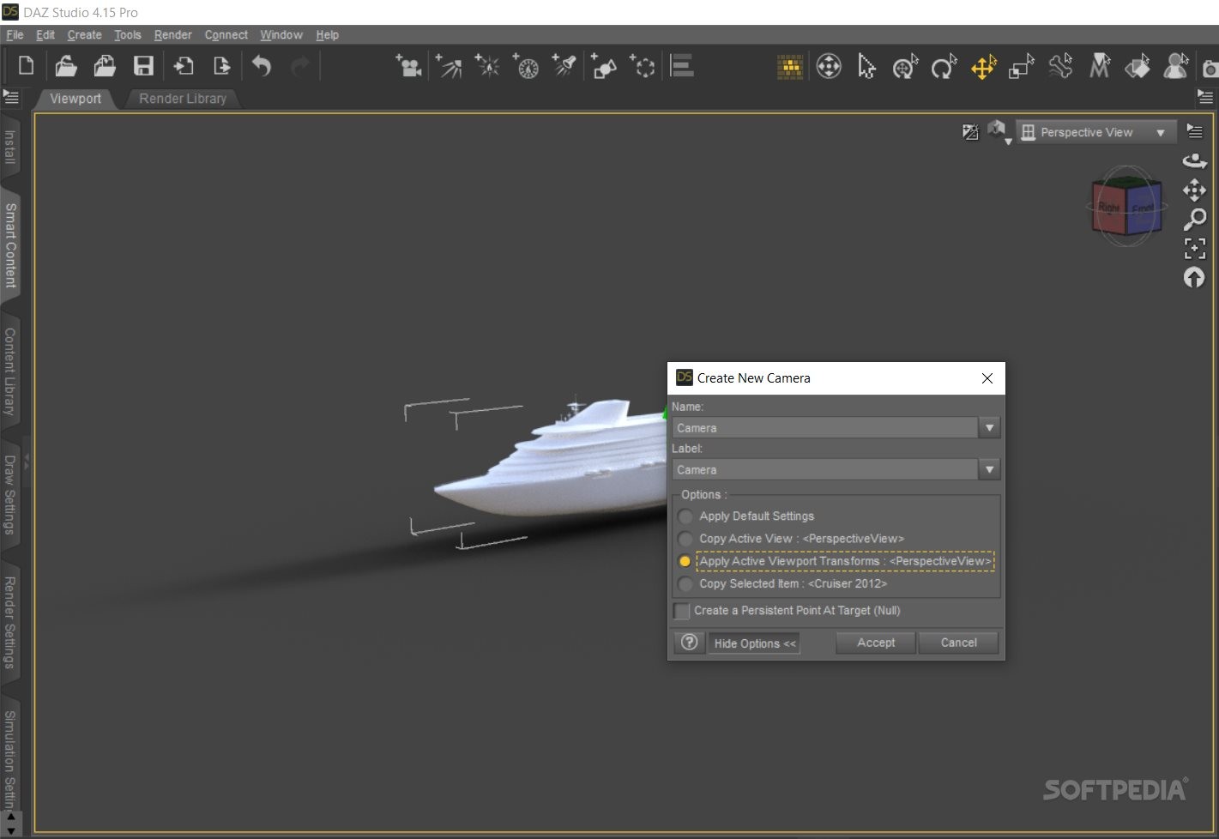Select Copy Selected Item Cruiser 2012 option
The height and width of the screenshot is (839, 1219).
[685, 583]
